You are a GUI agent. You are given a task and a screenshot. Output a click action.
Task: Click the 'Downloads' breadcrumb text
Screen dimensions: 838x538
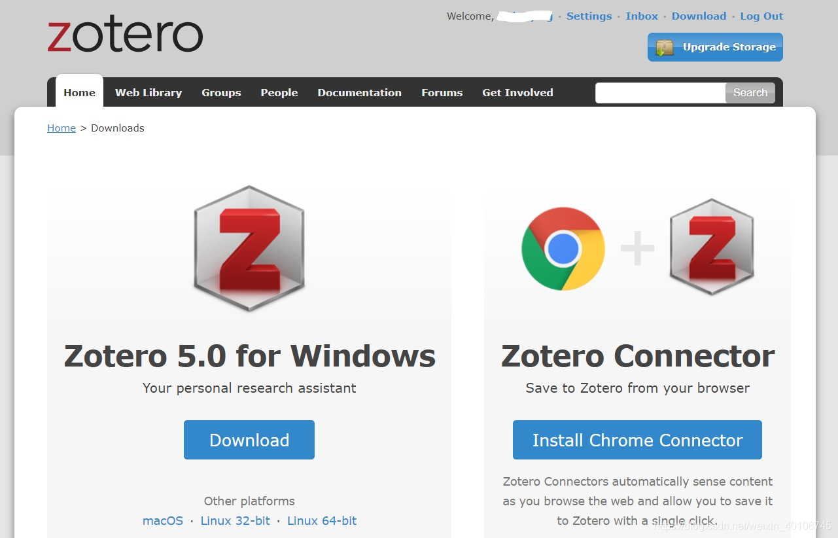tap(118, 128)
